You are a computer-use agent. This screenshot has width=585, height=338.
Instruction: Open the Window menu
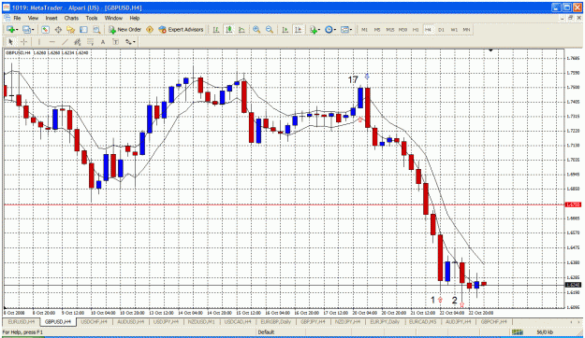(x=113, y=18)
